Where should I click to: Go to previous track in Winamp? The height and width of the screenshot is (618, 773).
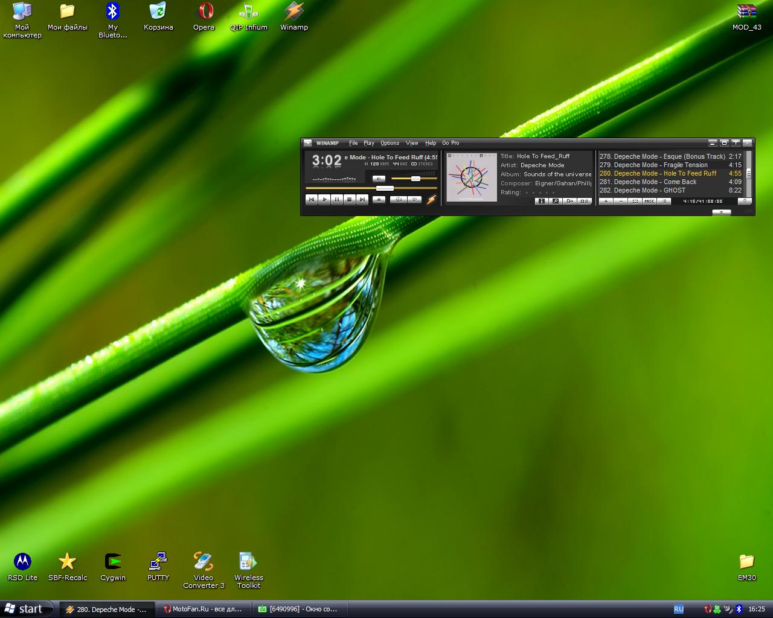point(312,200)
